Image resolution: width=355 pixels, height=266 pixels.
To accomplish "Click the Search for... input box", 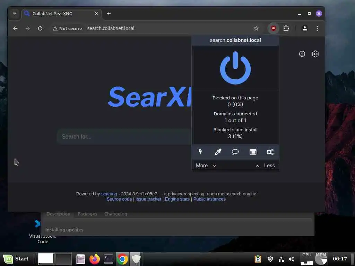I will tap(124, 136).
